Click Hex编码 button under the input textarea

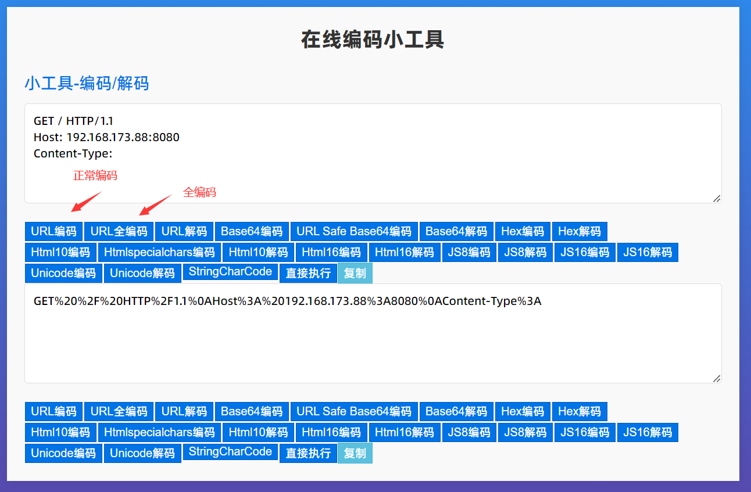point(522,231)
